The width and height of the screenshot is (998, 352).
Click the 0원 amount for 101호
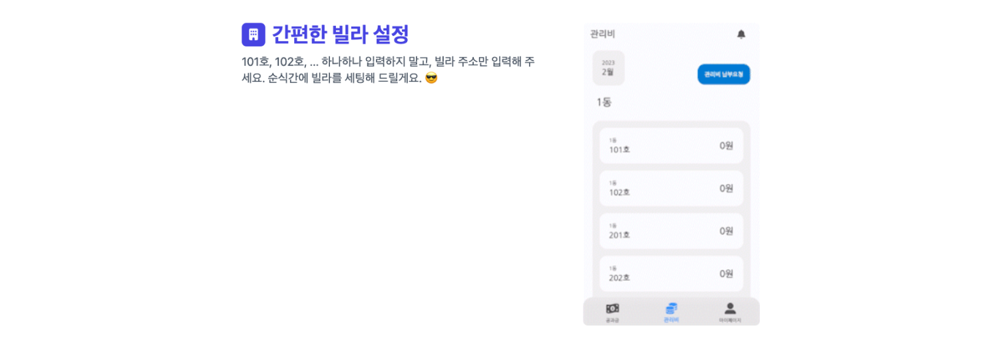click(x=726, y=145)
